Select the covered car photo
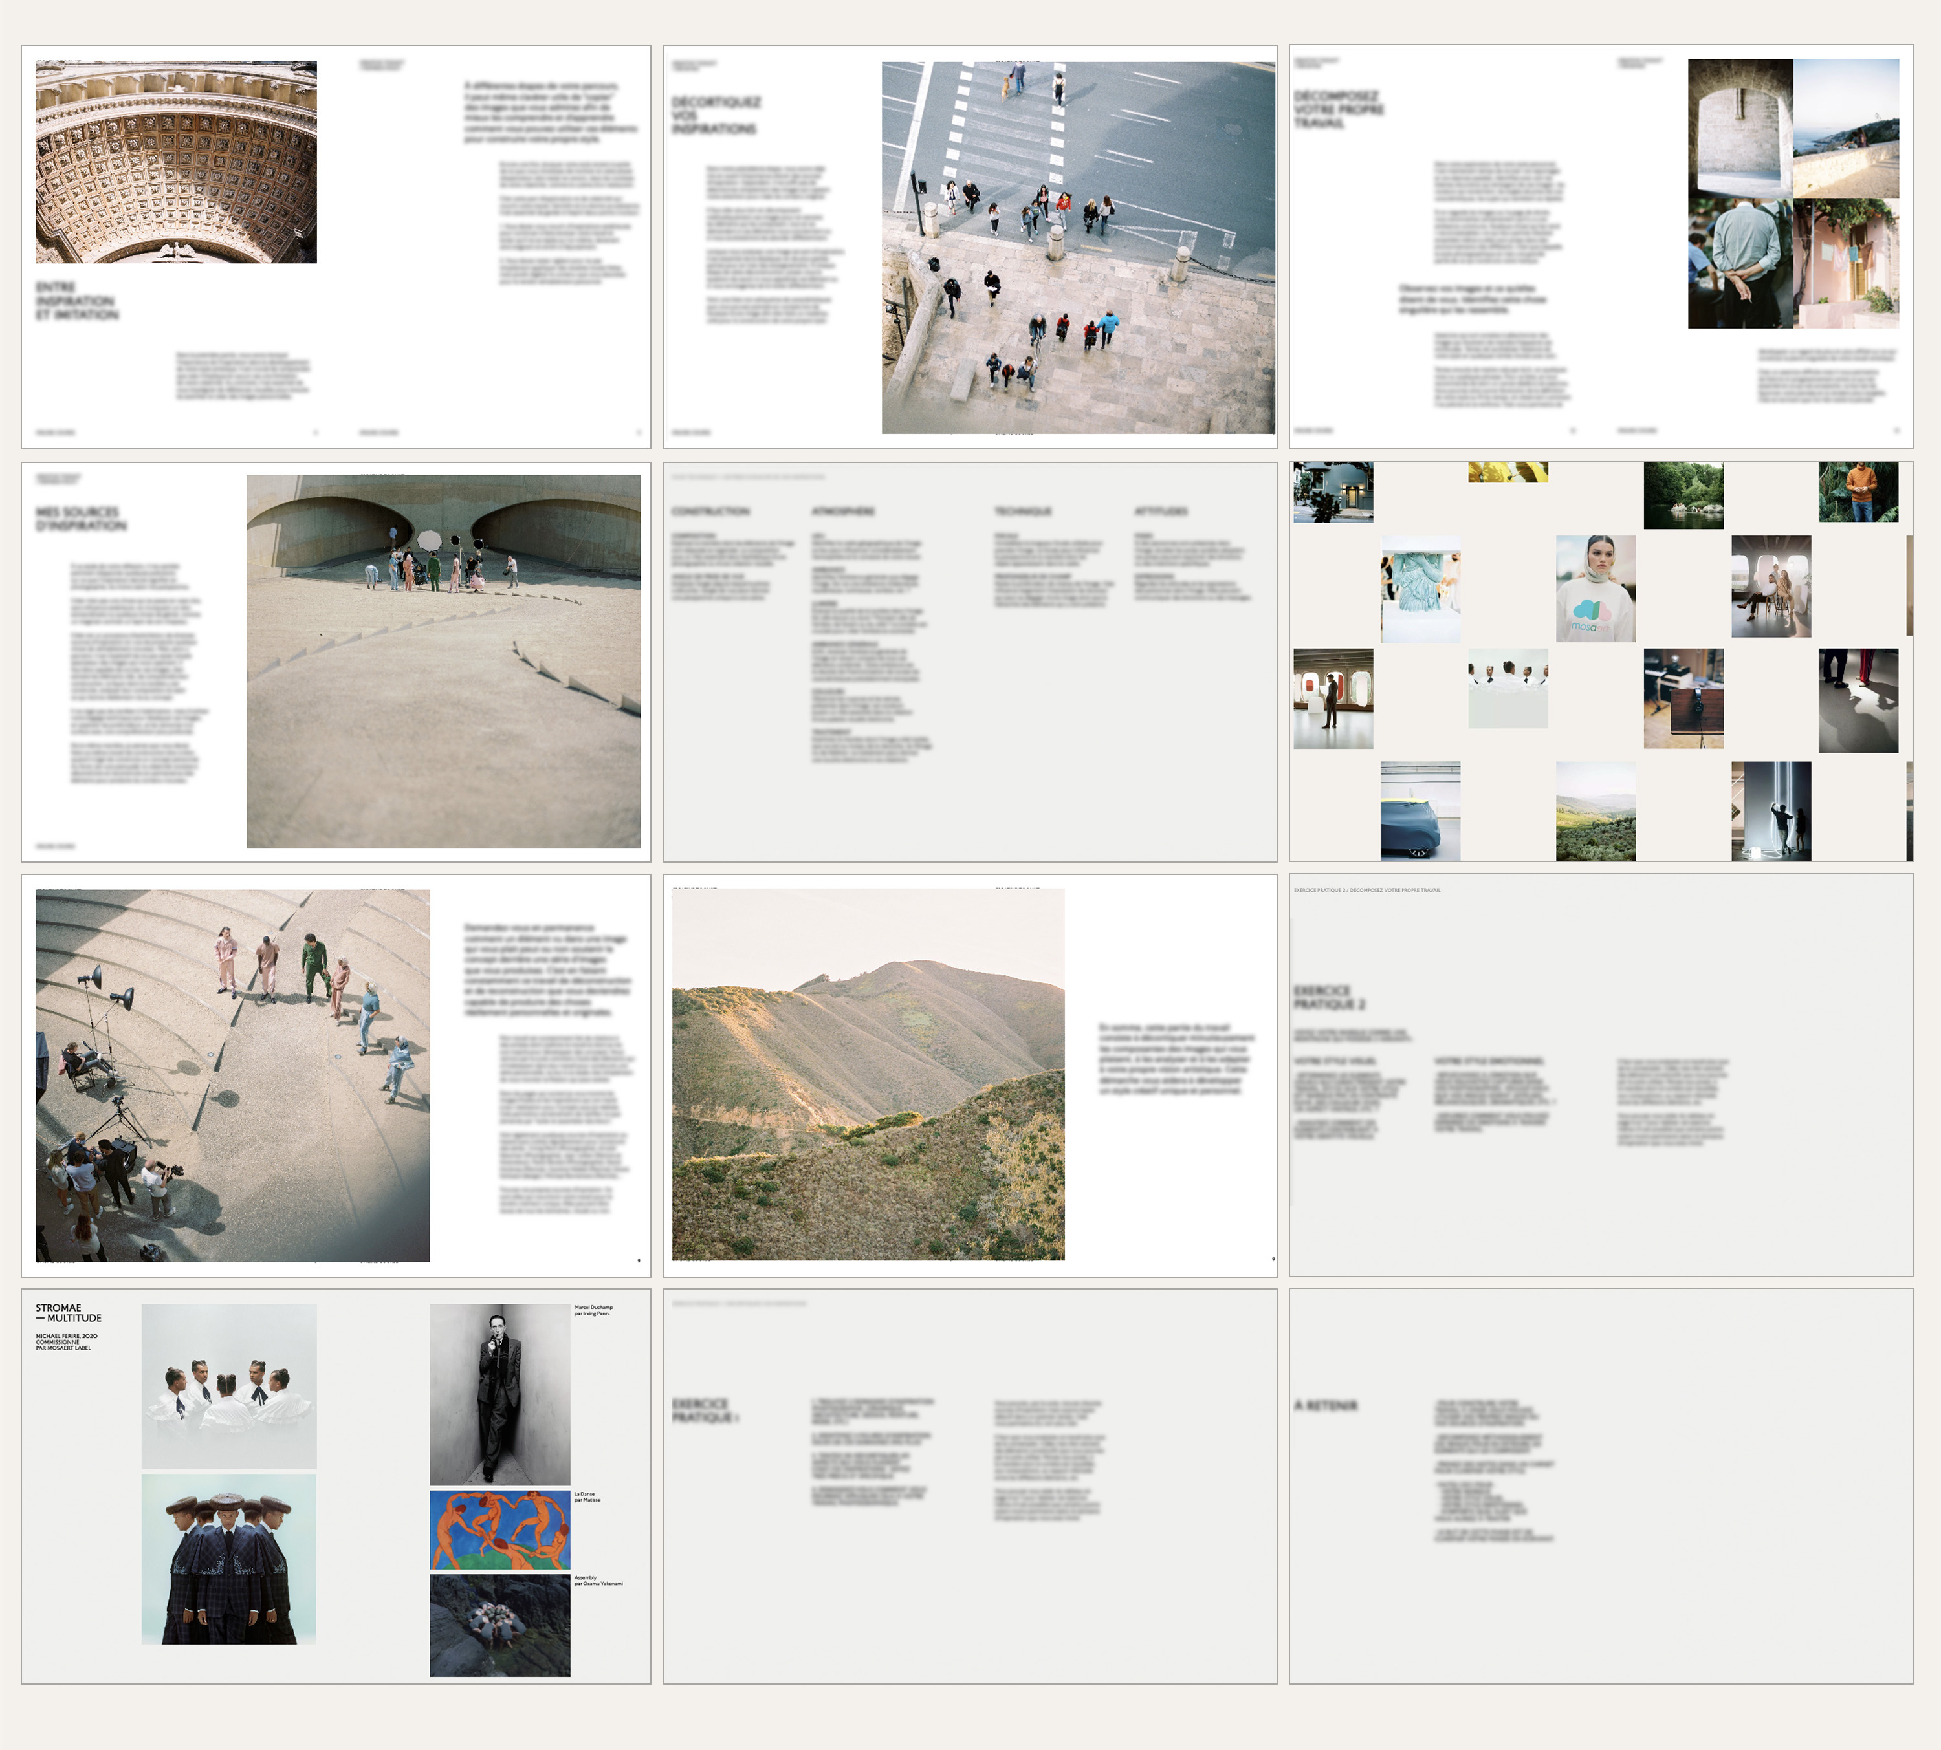The height and width of the screenshot is (1750, 1941). [1420, 810]
